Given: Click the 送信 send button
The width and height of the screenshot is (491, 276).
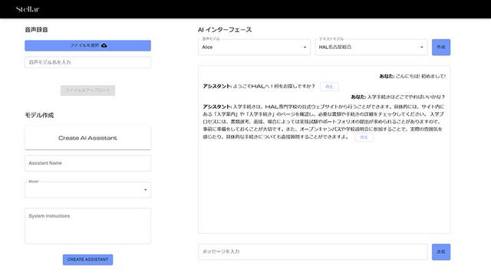Looking at the screenshot, I should click(441, 252).
